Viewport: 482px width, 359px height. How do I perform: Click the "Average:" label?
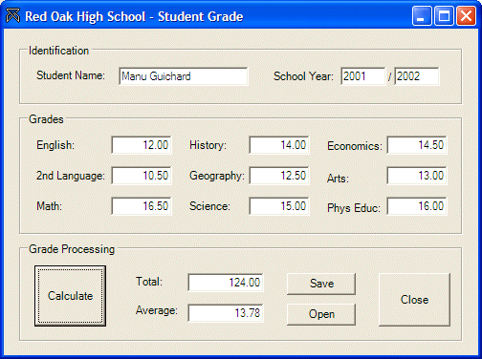coord(157,310)
